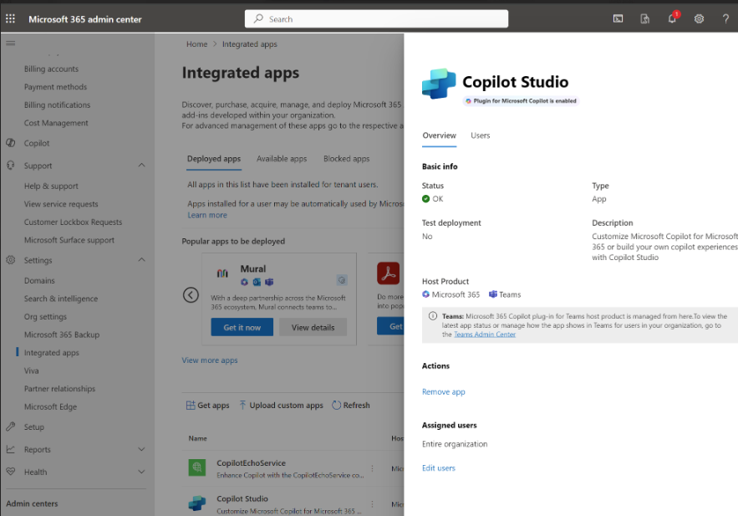Go to Home breadcrumb
This screenshot has height=516, width=738.
pyautogui.click(x=196, y=44)
